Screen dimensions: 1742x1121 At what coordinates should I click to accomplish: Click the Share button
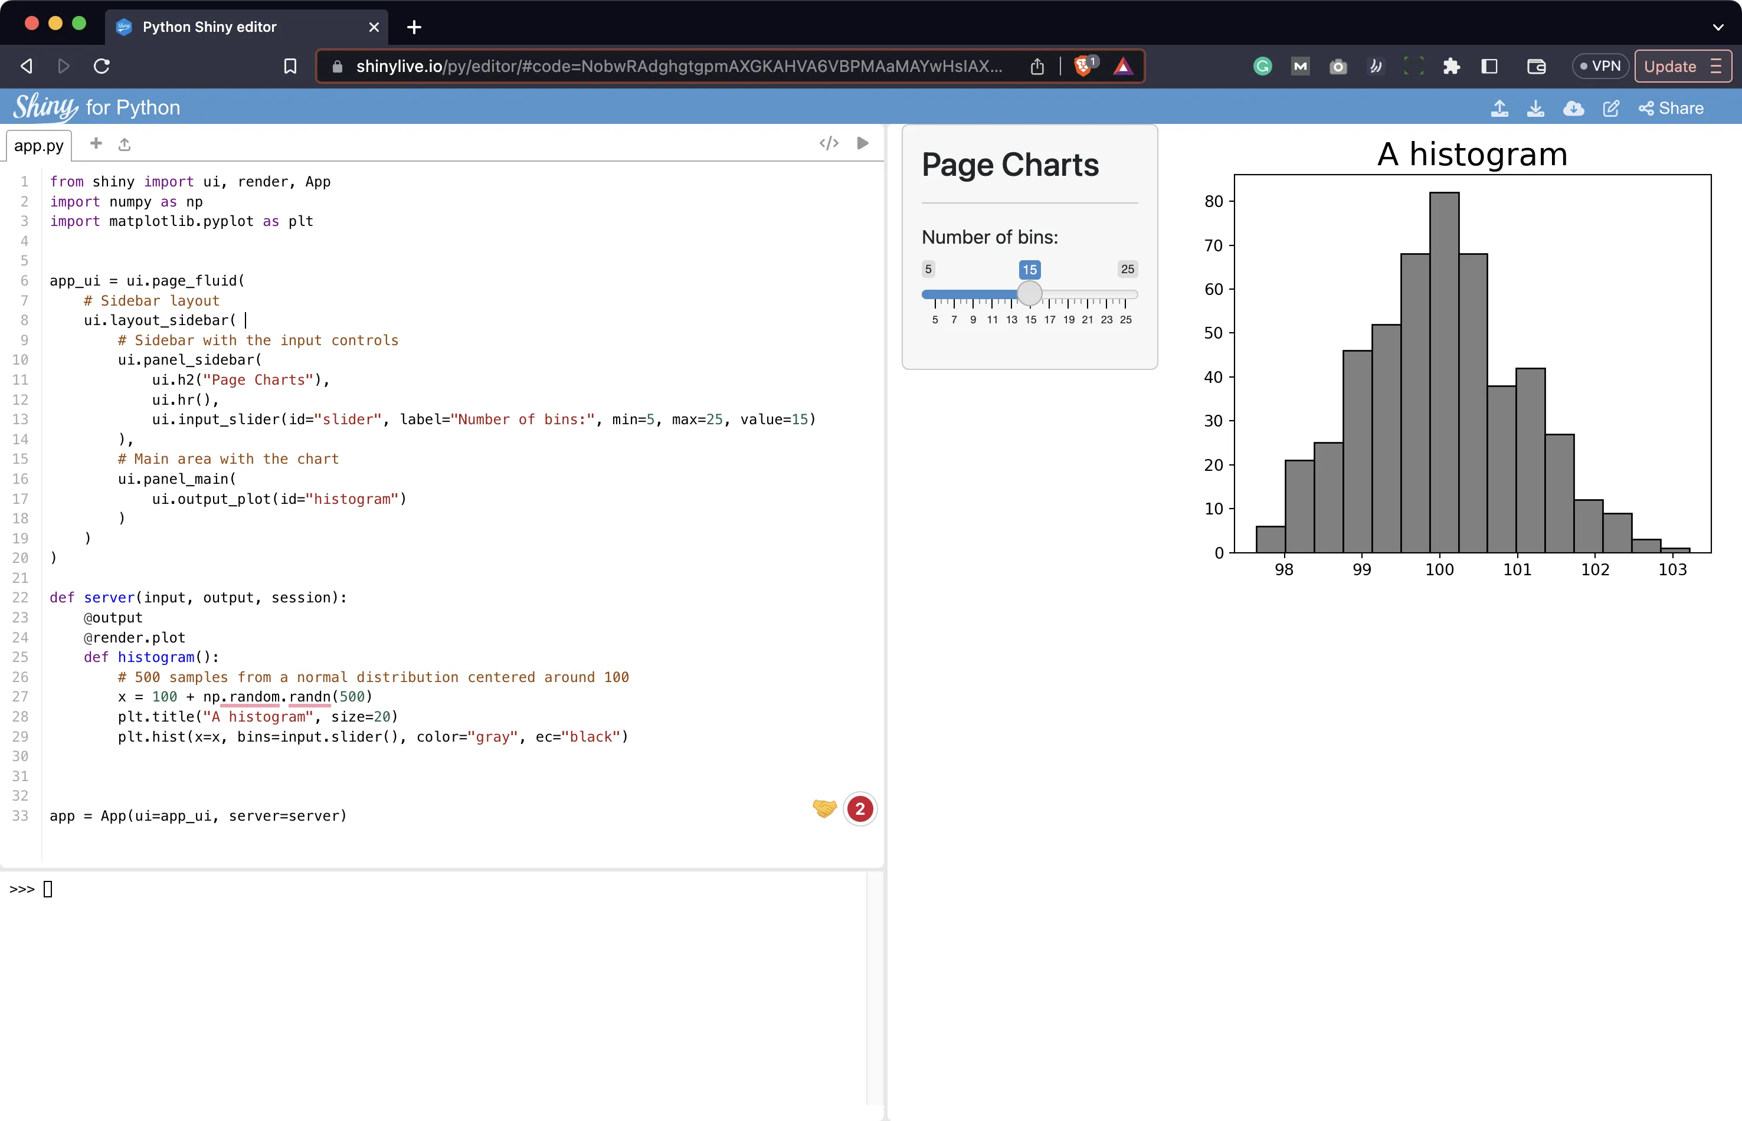[x=1671, y=109]
